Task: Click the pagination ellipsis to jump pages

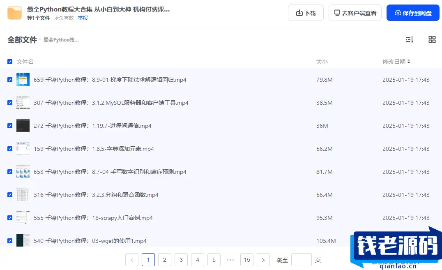Action: pyautogui.click(x=230, y=260)
